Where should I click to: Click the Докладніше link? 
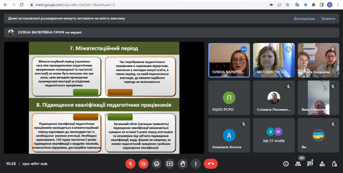point(304,18)
